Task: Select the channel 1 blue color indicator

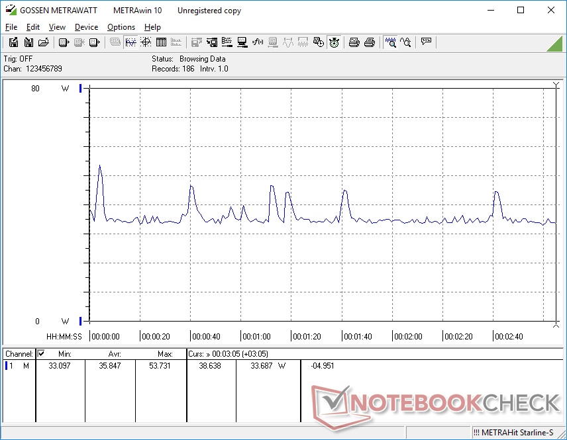Action: pyautogui.click(x=6, y=366)
